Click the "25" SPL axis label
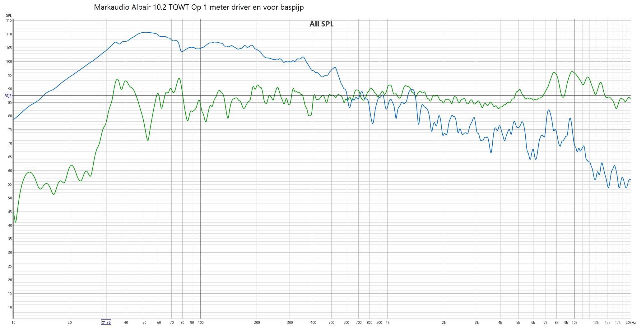 [10, 266]
